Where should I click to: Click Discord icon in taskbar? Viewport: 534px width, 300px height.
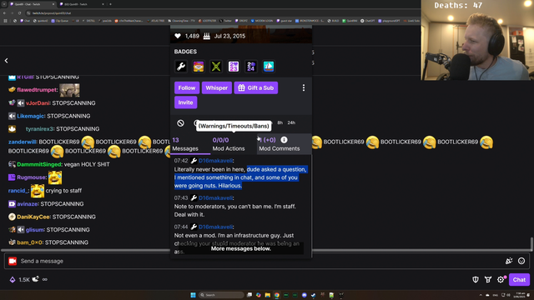pyautogui.click(x=304, y=295)
